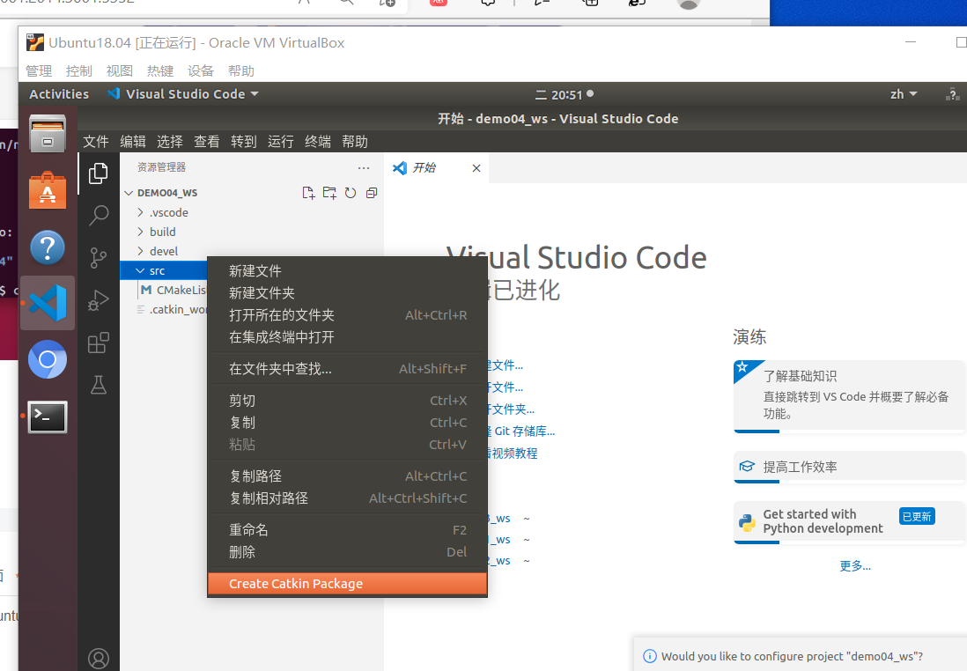Open the Run and Debug view icon

click(99, 300)
